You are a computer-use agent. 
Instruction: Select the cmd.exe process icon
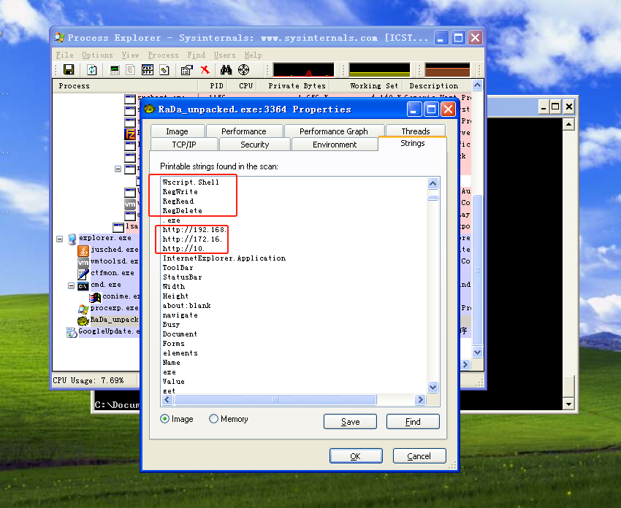(83, 285)
